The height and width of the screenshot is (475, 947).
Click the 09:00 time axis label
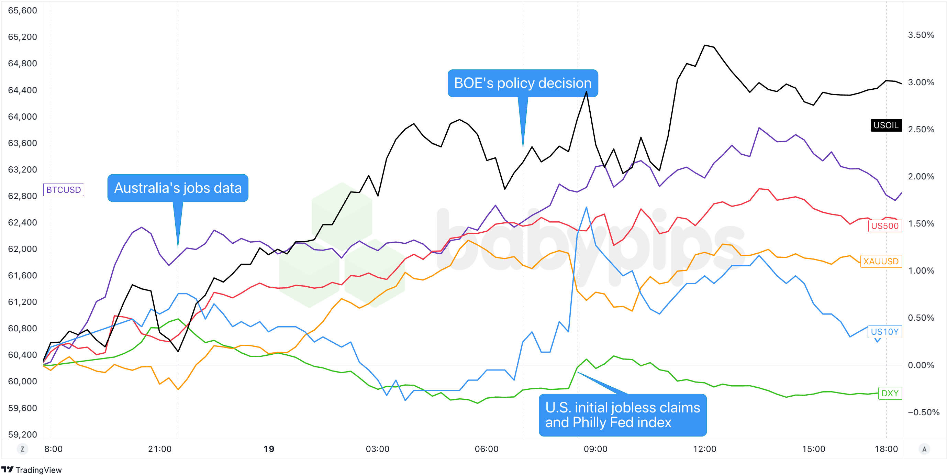[x=595, y=449]
